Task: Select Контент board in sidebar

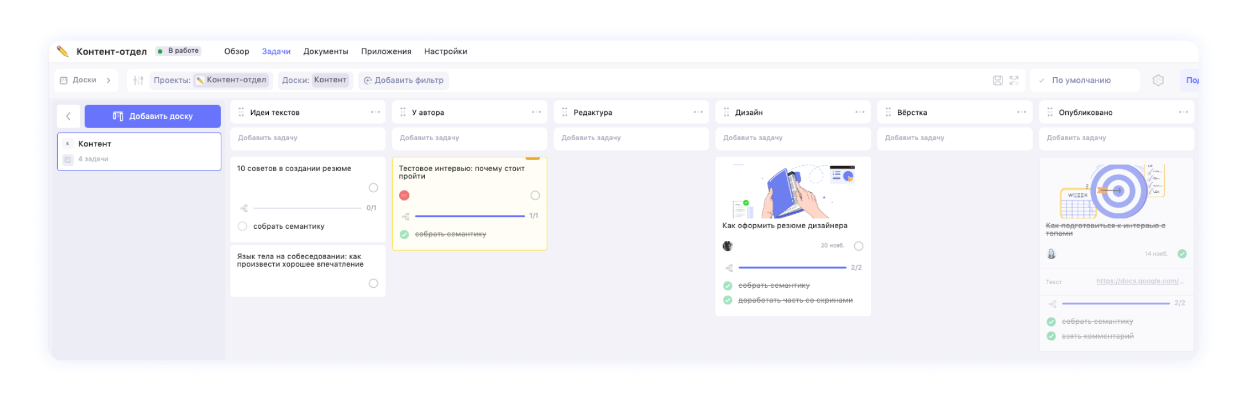Action: coord(139,152)
